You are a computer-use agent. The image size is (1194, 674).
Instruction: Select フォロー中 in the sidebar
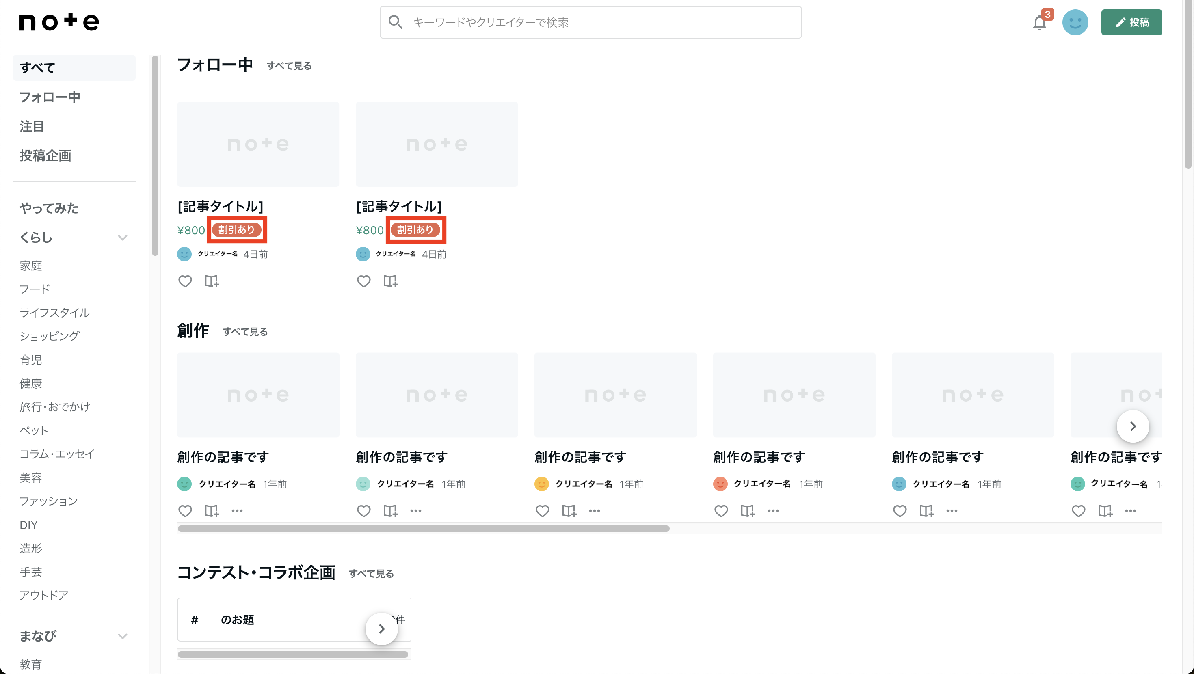[50, 97]
